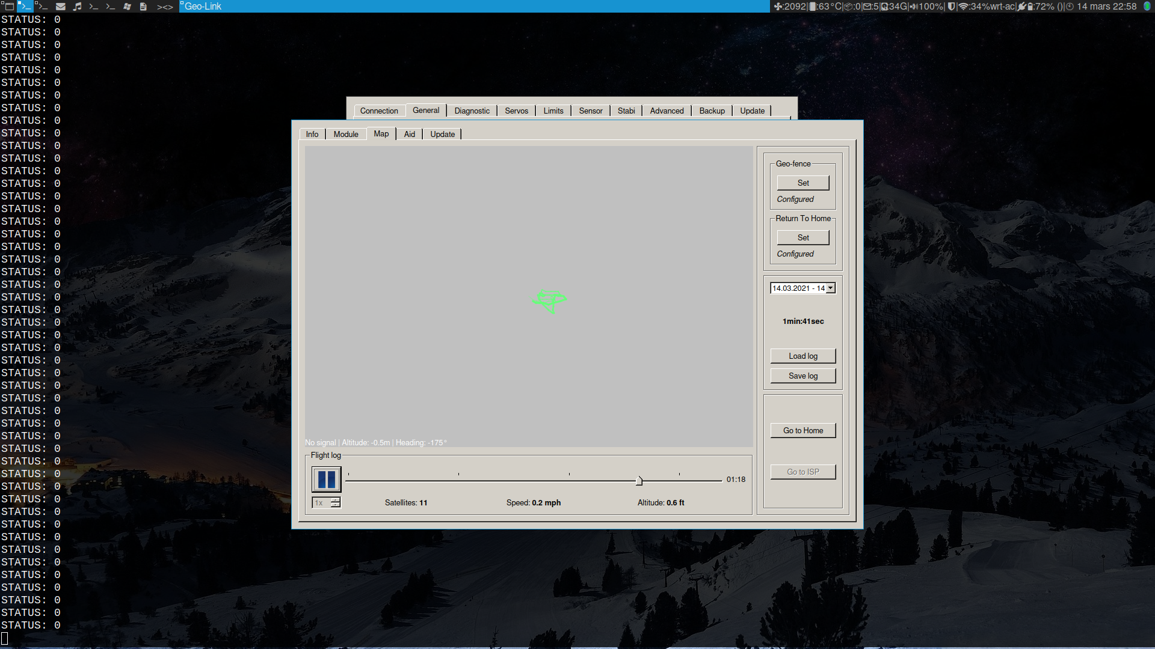Click the document file workspace icon
This screenshot has width=1155, height=649.
click(143, 6)
